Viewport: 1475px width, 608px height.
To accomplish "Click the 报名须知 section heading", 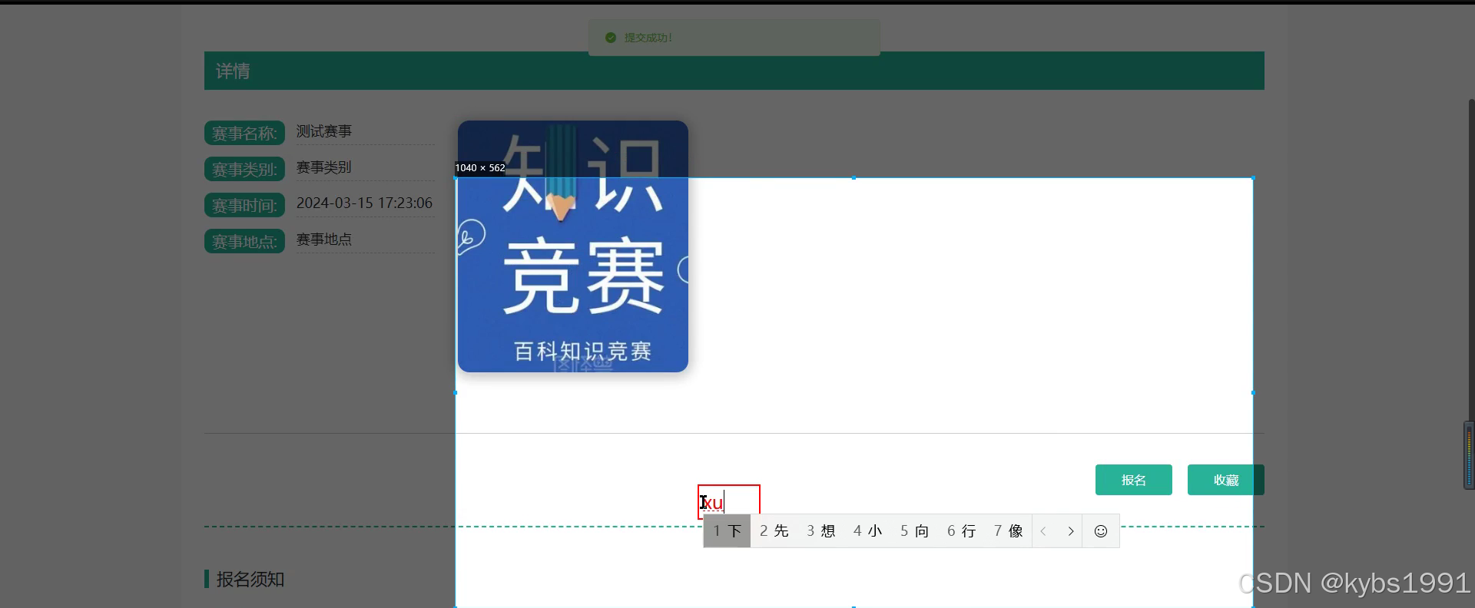I will pyautogui.click(x=250, y=579).
